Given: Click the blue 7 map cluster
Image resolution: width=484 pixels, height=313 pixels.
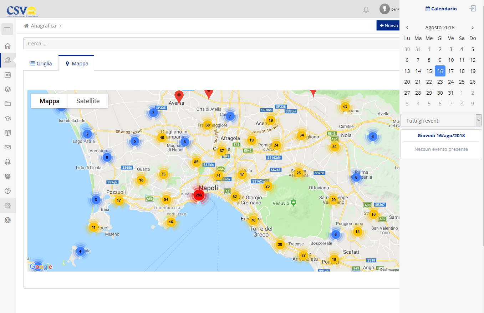Looking at the screenshot, I should pyautogui.click(x=230, y=116).
